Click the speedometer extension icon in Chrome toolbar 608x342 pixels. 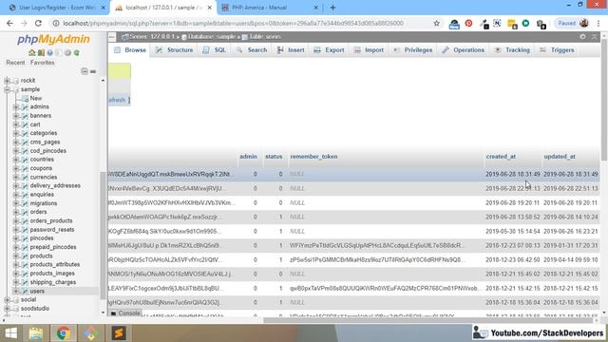[x=454, y=24]
